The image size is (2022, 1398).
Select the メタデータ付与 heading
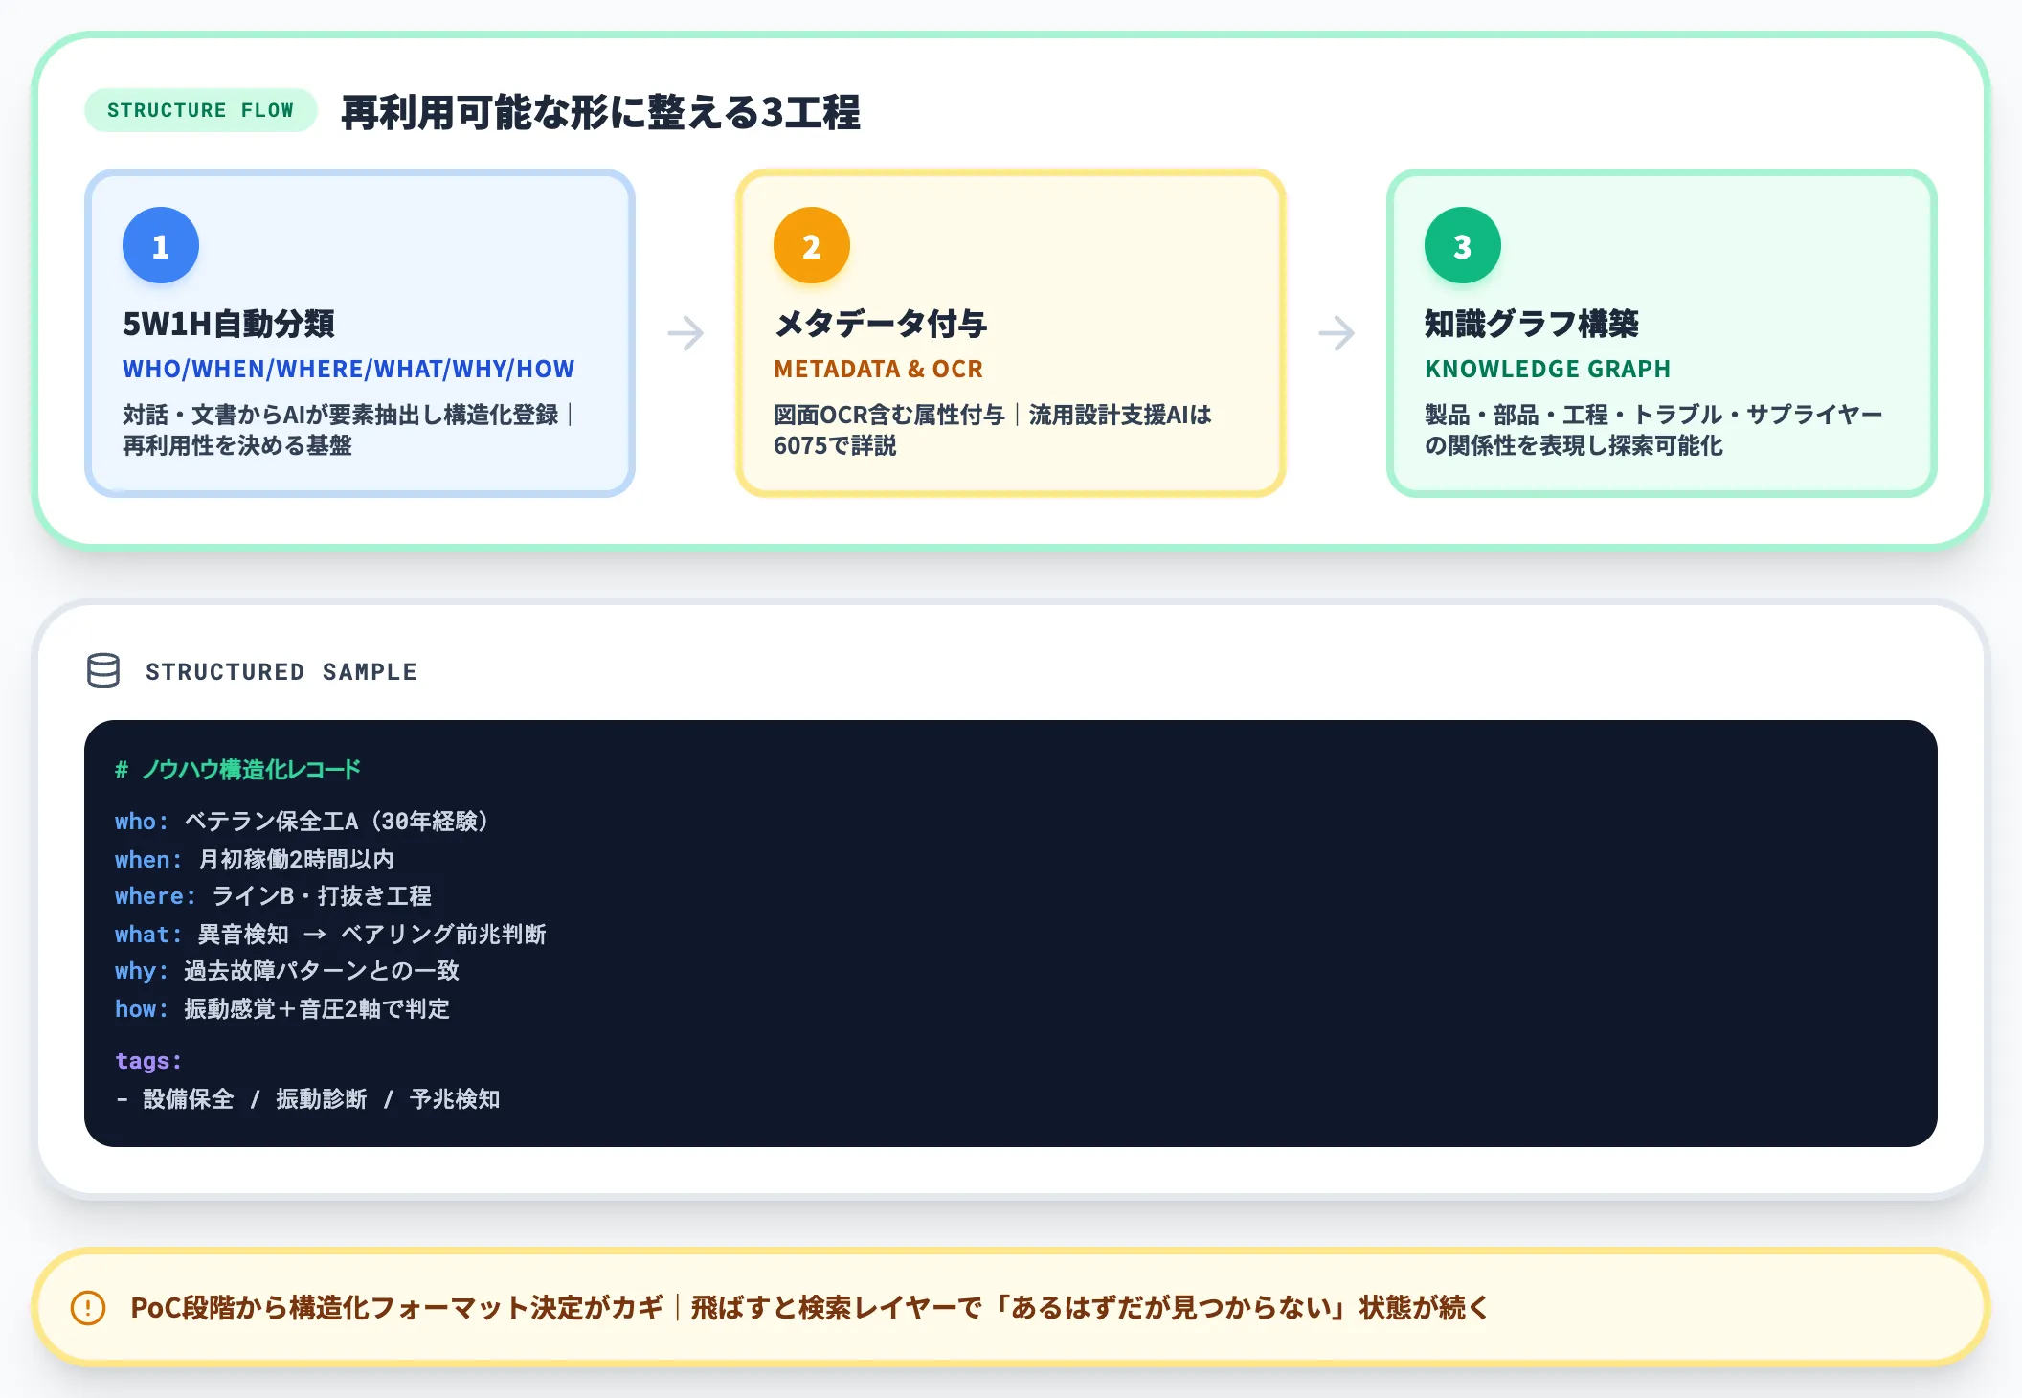pos(881,324)
